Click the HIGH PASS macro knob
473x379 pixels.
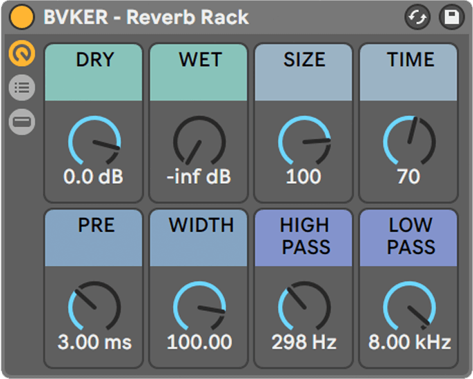pos(304,306)
